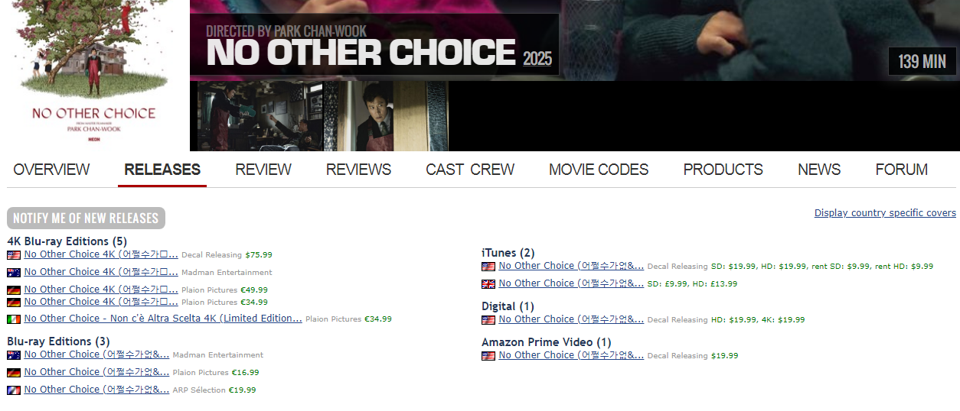Screen dimensions: 960x411
Task: Click the Italian flag icon for the Limited Edition
Action: pyautogui.click(x=14, y=319)
